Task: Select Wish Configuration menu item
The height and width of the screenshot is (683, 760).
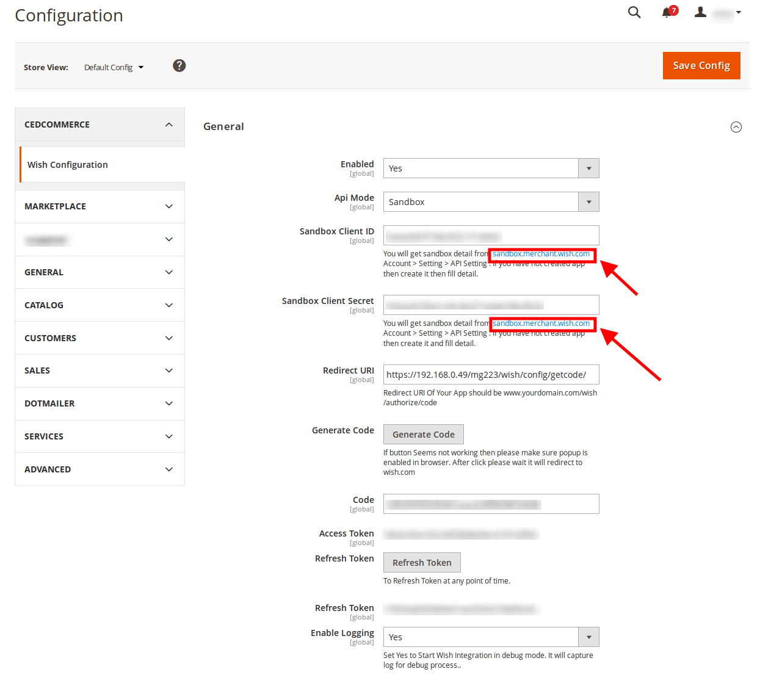Action: click(x=102, y=165)
